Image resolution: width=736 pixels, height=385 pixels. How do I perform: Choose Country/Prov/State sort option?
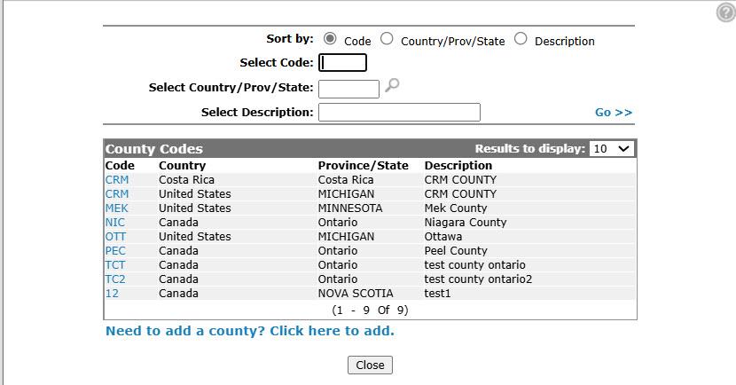(x=387, y=38)
